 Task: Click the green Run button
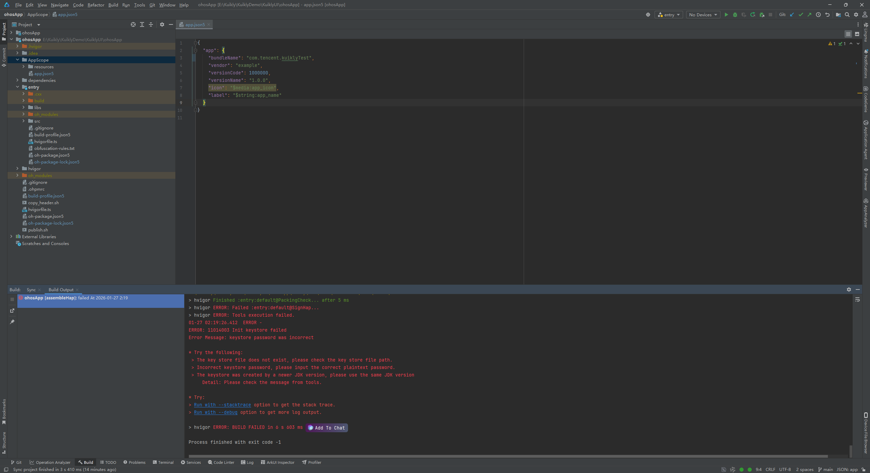(x=726, y=15)
